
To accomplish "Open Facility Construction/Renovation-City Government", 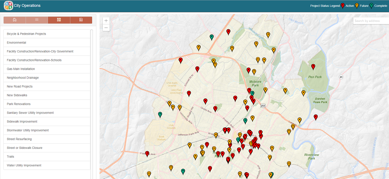I will pyautogui.click(x=47, y=51).
